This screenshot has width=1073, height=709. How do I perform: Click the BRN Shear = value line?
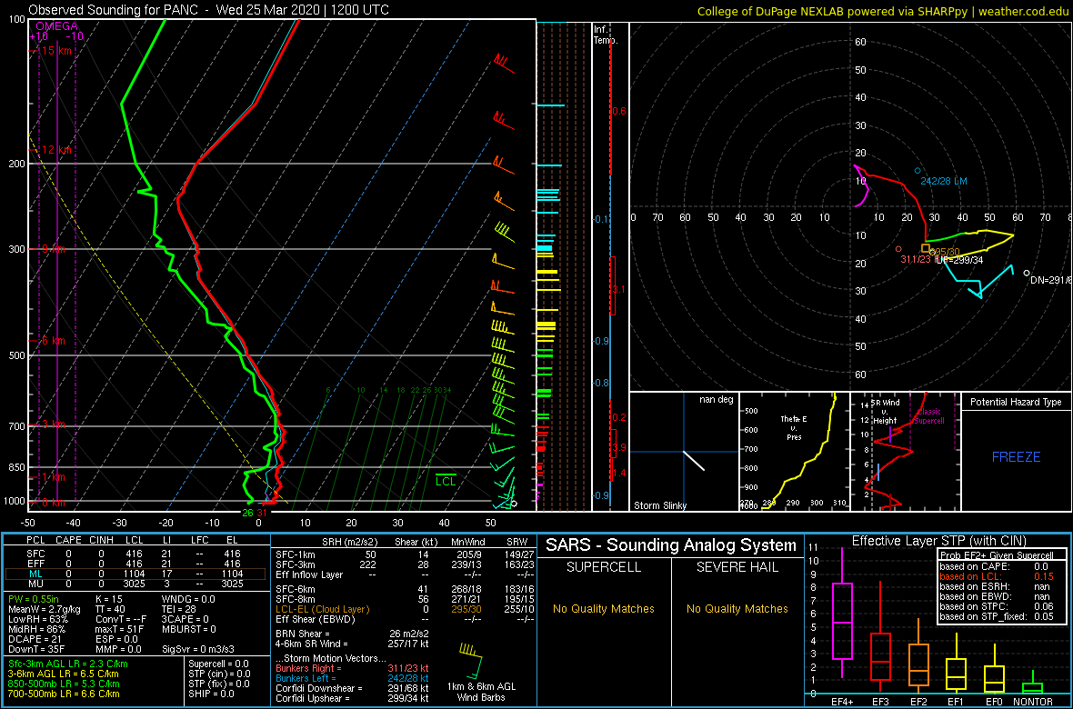click(353, 634)
